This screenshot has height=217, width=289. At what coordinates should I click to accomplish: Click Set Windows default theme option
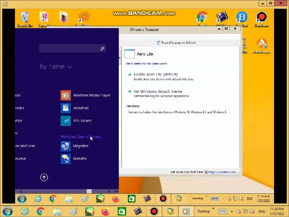tap(181, 94)
